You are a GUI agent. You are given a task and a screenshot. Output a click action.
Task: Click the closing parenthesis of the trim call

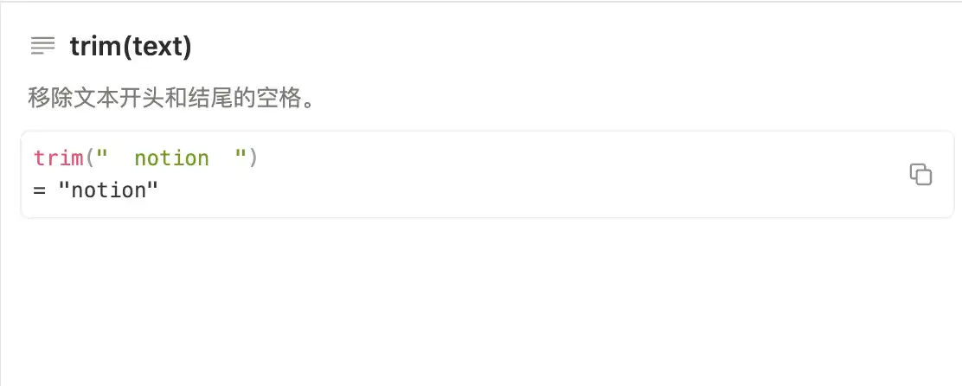point(253,158)
